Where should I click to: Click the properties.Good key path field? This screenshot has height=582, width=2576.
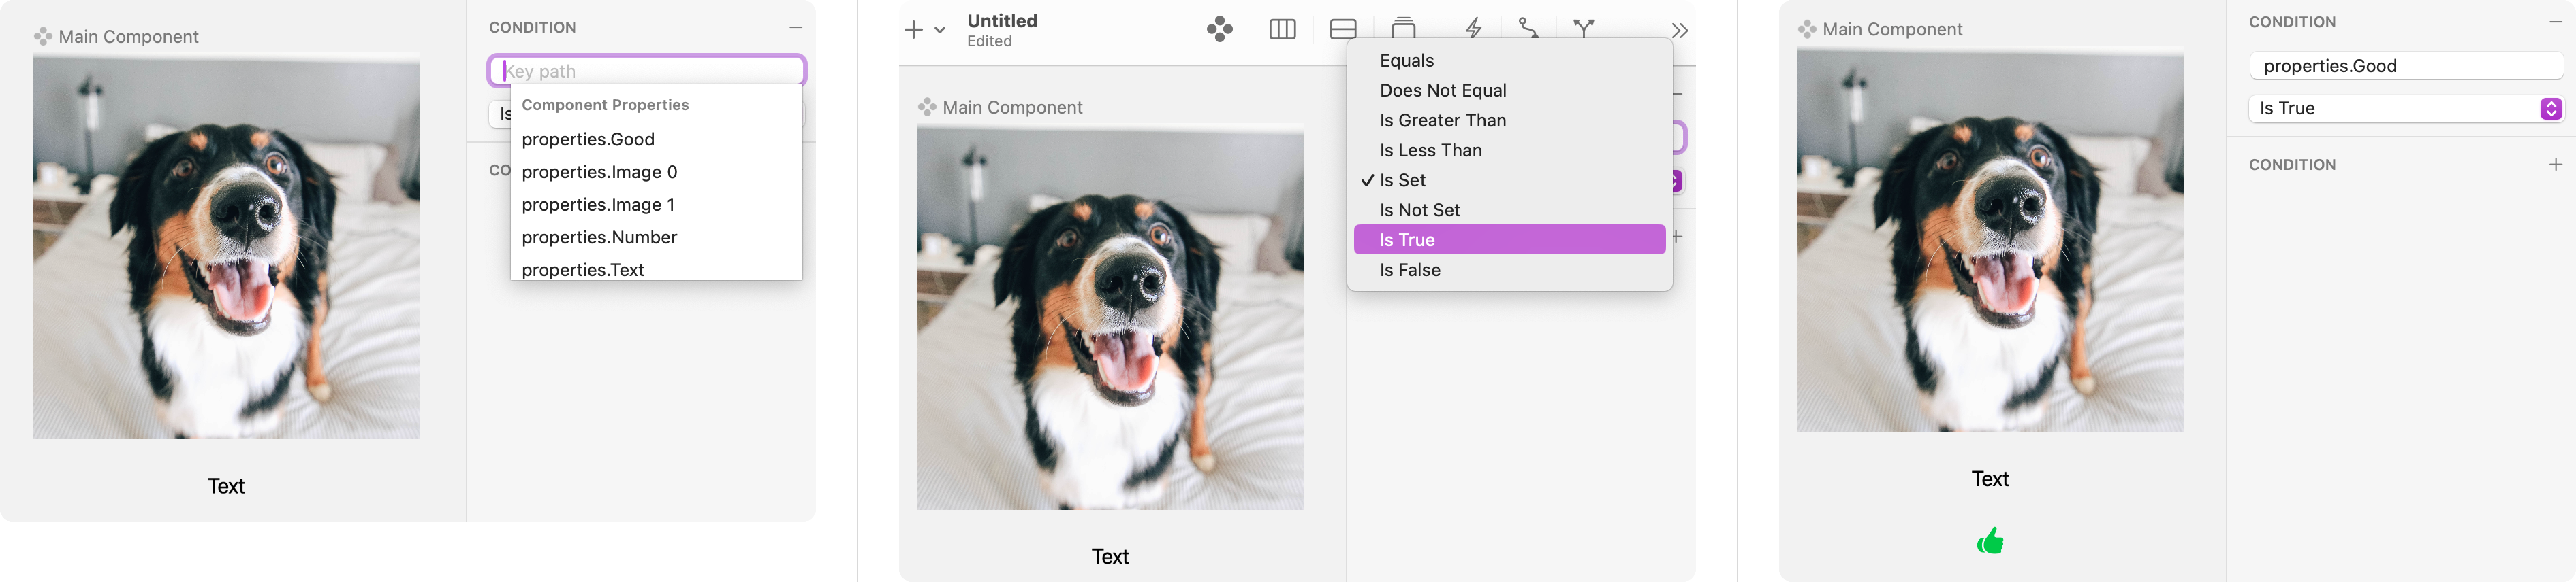2406,66
